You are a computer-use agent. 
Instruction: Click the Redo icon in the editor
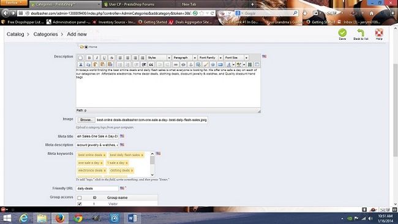click(x=167, y=64)
